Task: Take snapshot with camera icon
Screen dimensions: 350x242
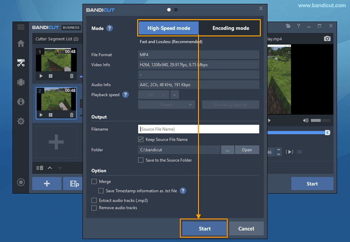Action: (327, 39)
